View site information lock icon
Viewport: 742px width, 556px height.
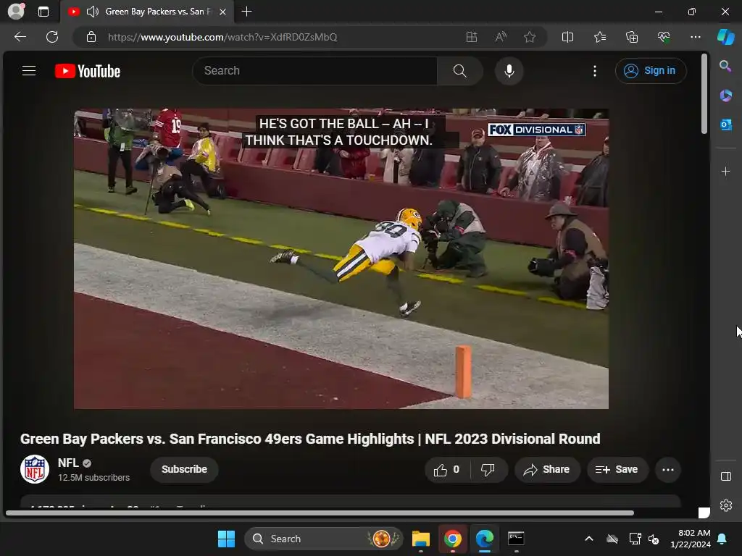pos(91,37)
